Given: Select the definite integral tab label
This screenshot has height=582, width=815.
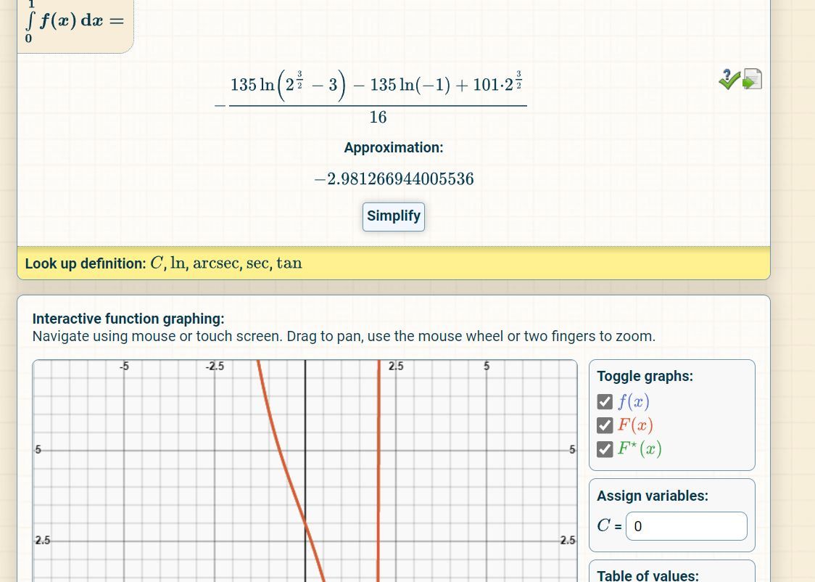Looking at the screenshot, I should click(75, 20).
